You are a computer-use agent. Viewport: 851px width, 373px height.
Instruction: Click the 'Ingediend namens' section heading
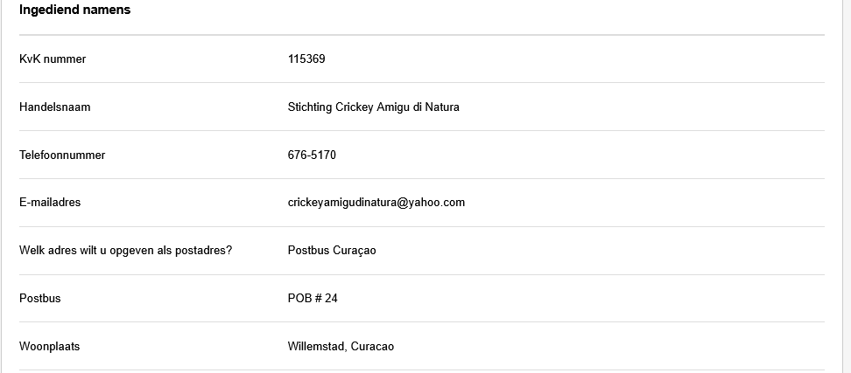74,10
